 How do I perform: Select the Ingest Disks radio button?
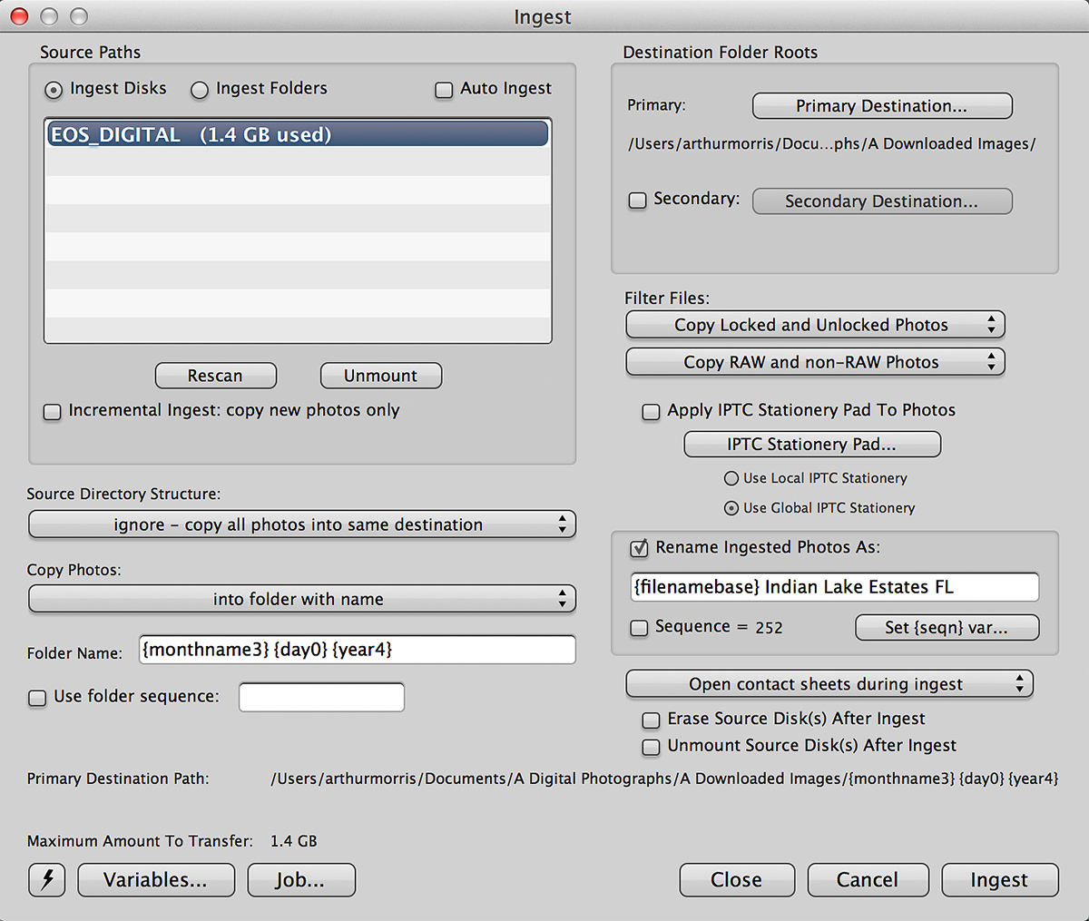pos(54,90)
